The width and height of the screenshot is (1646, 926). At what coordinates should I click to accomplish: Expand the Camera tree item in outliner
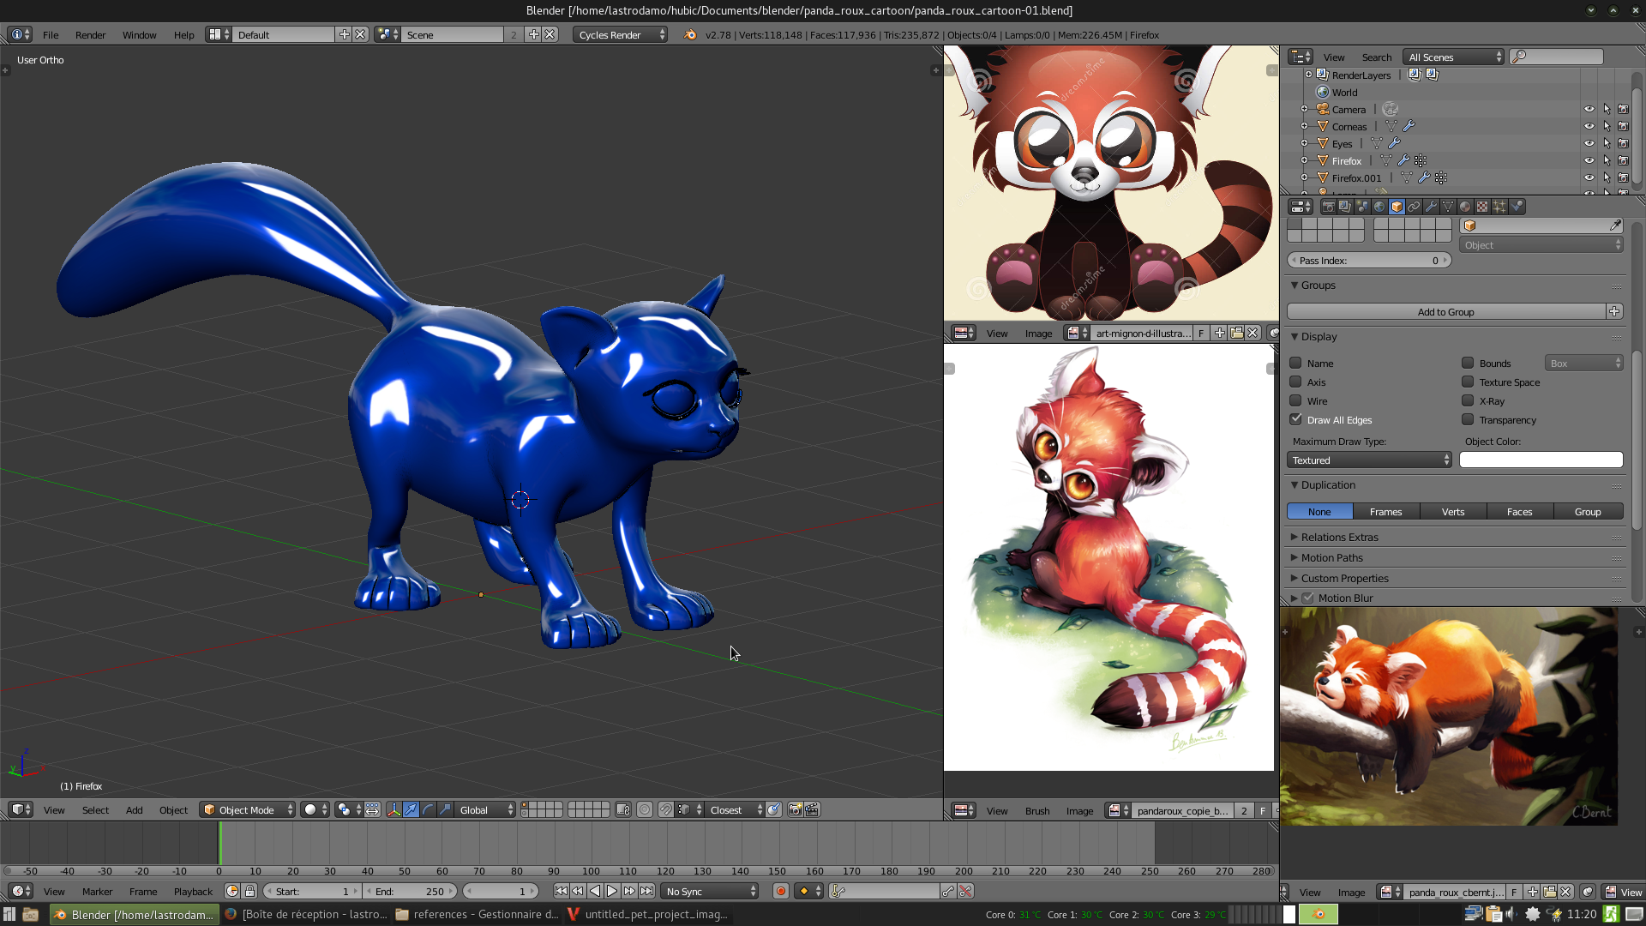(1304, 109)
